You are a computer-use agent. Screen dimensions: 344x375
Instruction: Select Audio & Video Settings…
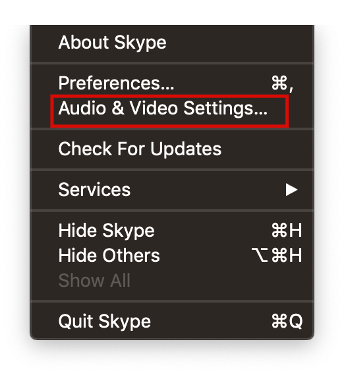(x=172, y=108)
